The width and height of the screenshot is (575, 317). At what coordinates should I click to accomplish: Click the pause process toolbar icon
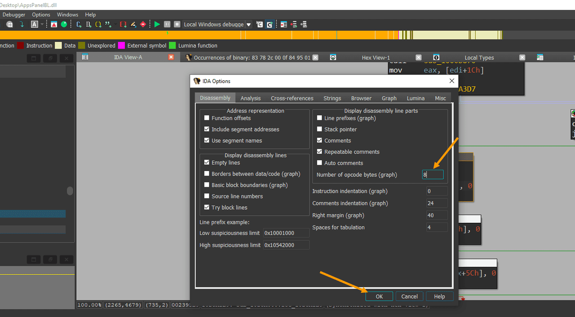(167, 24)
